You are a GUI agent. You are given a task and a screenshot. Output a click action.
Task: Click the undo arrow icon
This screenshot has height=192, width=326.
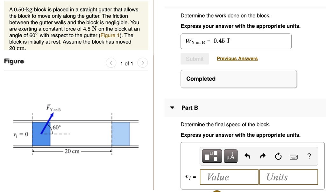click(x=247, y=156)
